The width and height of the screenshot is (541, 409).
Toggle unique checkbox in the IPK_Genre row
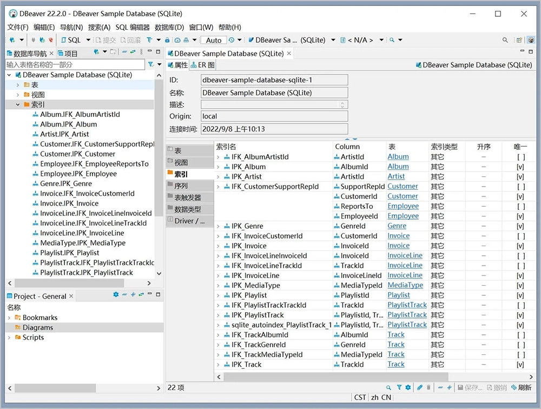tap(520, 226)
